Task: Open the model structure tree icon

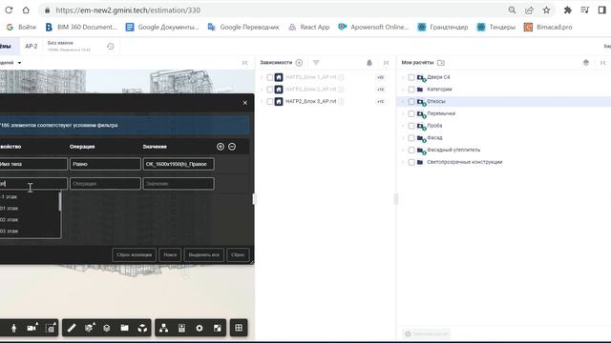Action: 163,328
